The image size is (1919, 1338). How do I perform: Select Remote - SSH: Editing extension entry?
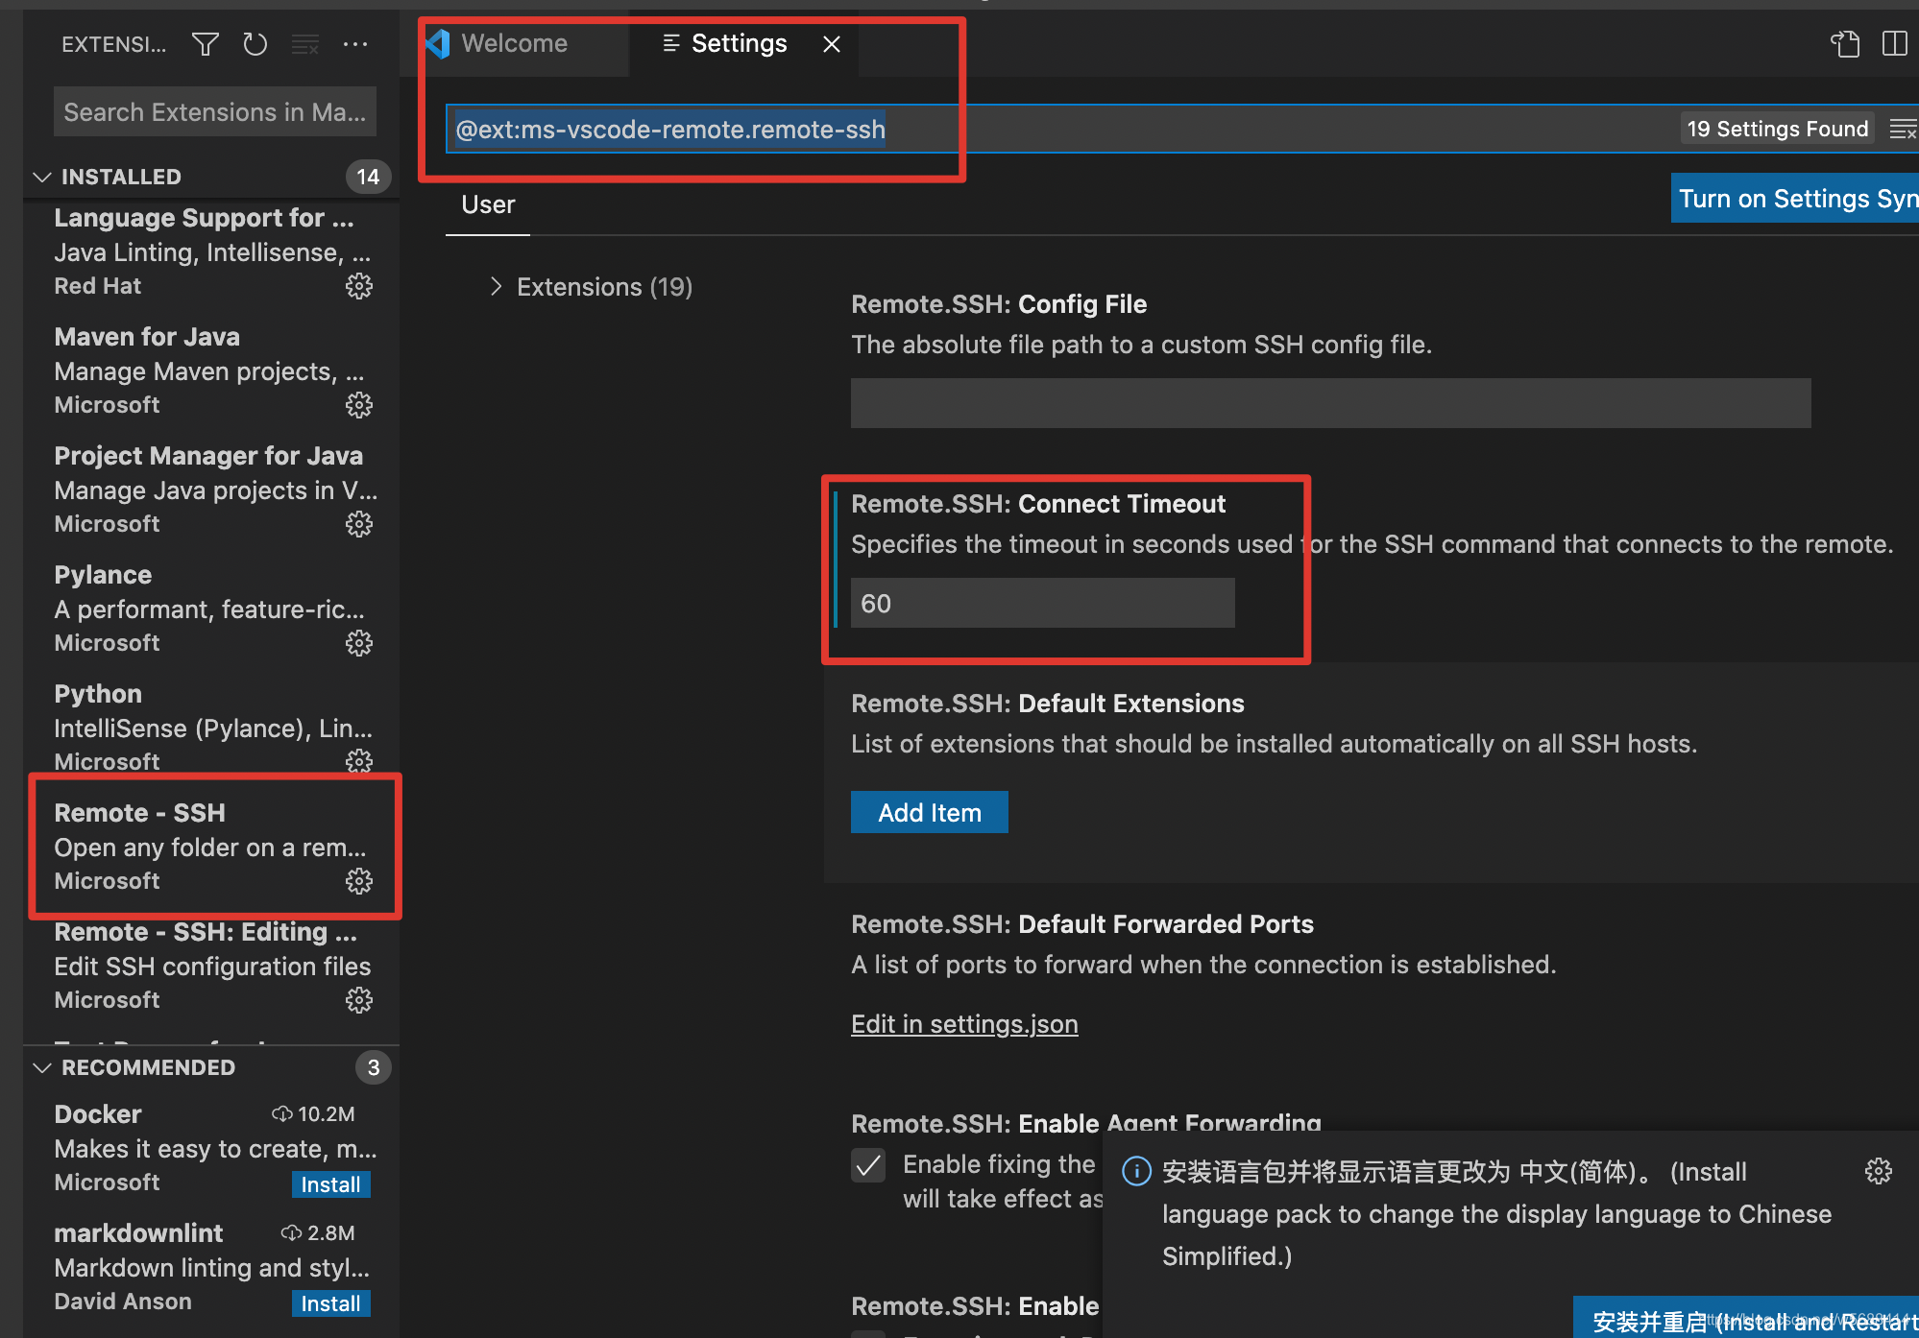[213, 966]
